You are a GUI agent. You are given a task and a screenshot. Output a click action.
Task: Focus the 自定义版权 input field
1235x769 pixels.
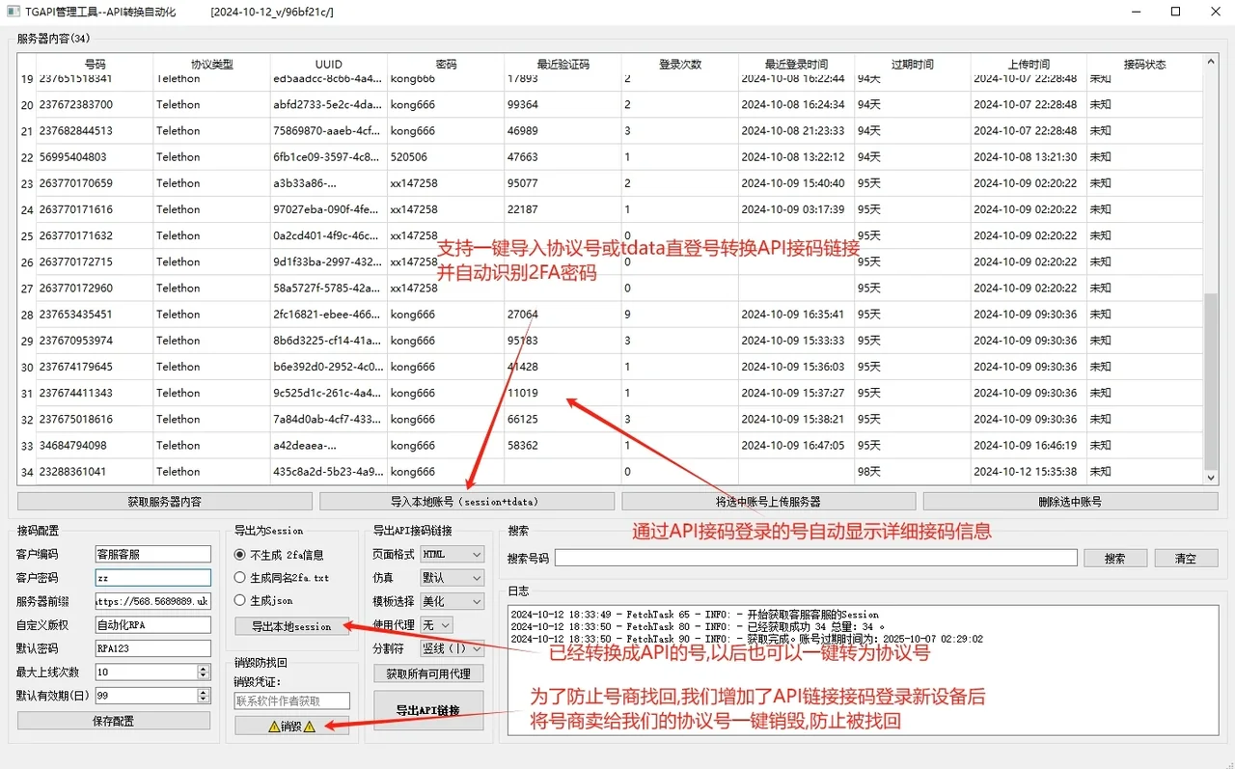[x=152, y=624]
